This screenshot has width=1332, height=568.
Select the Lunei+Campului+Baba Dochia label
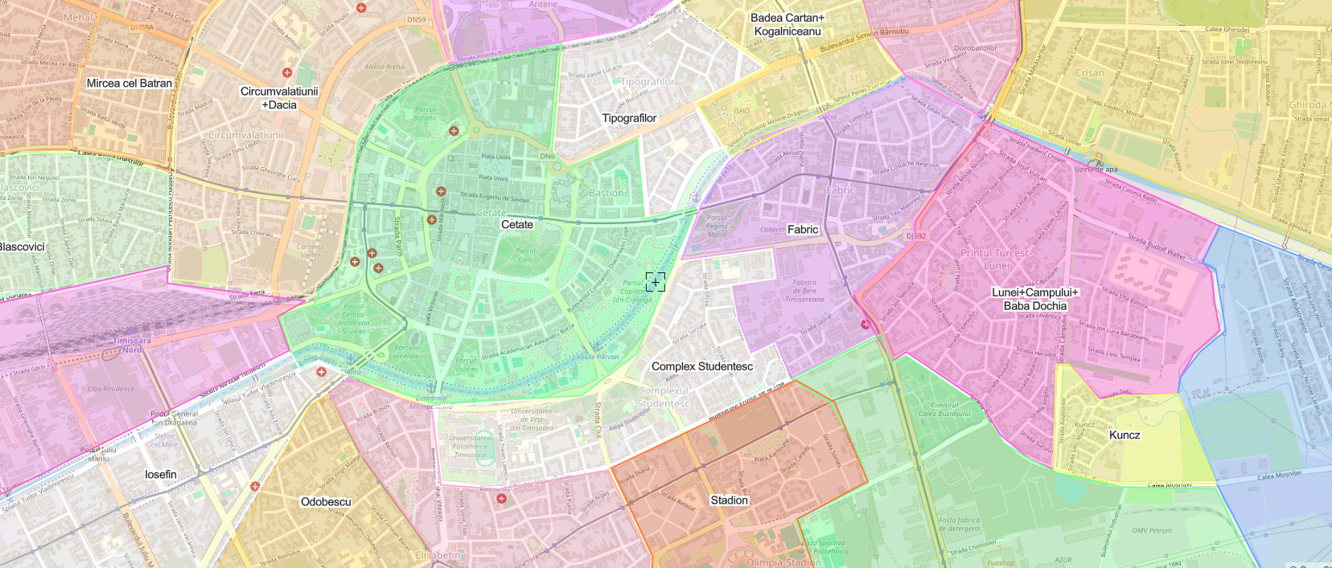click(x=1034, y=299)
